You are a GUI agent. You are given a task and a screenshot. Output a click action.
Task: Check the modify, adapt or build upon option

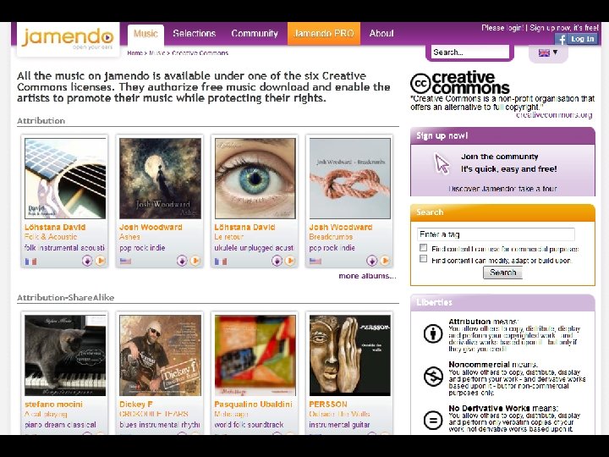click(x=424, y=259)
